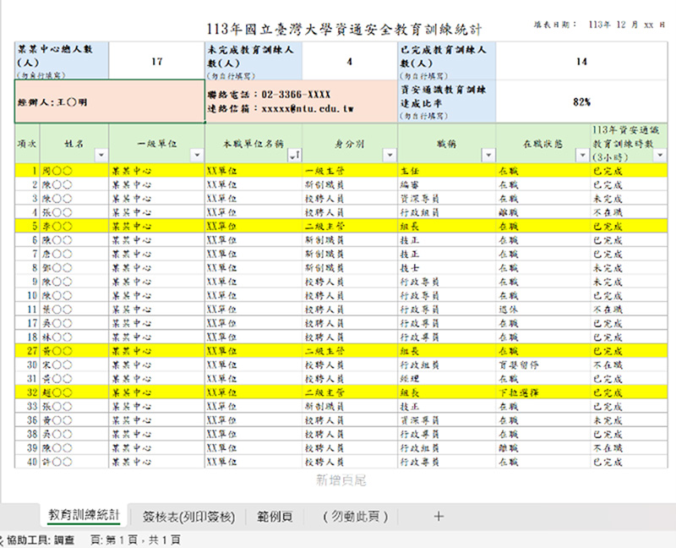Image resolution: width=676 pixels, height=548 pixels.
Task: Select the 主任 job title cell in row 1
Action: (447, 171)
